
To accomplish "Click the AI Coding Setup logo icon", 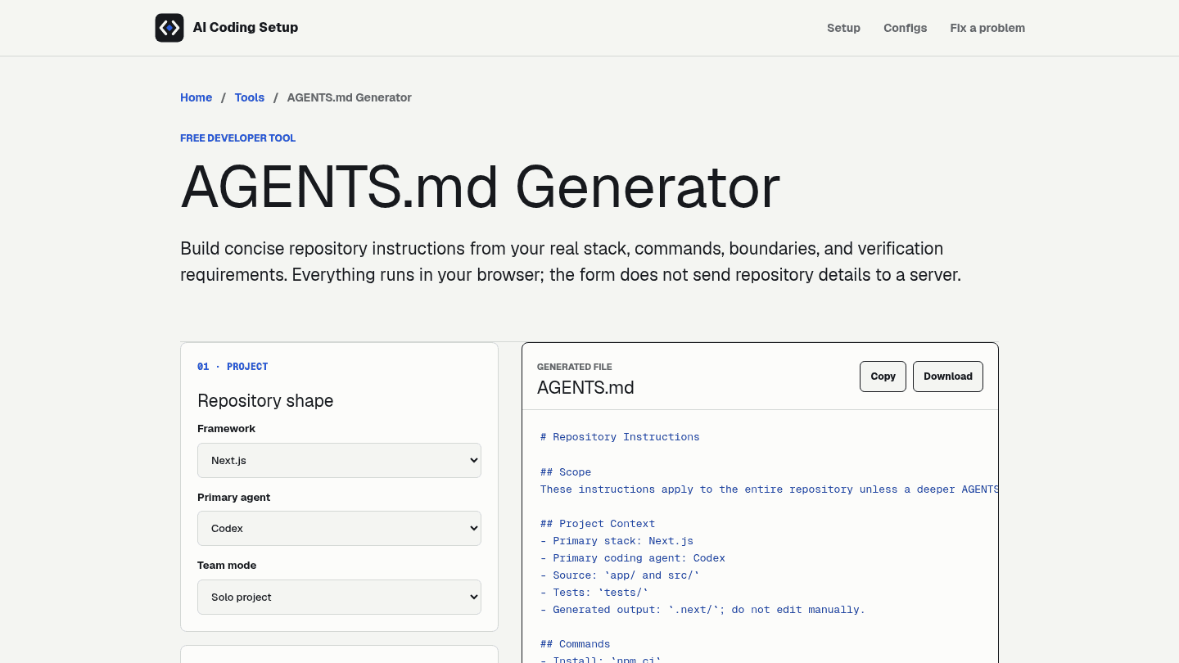I will click(169, 28).
